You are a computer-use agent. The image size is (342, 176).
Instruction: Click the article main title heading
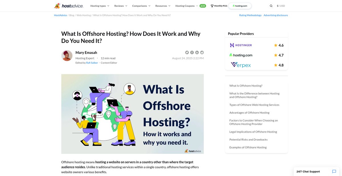pos(131,37)
